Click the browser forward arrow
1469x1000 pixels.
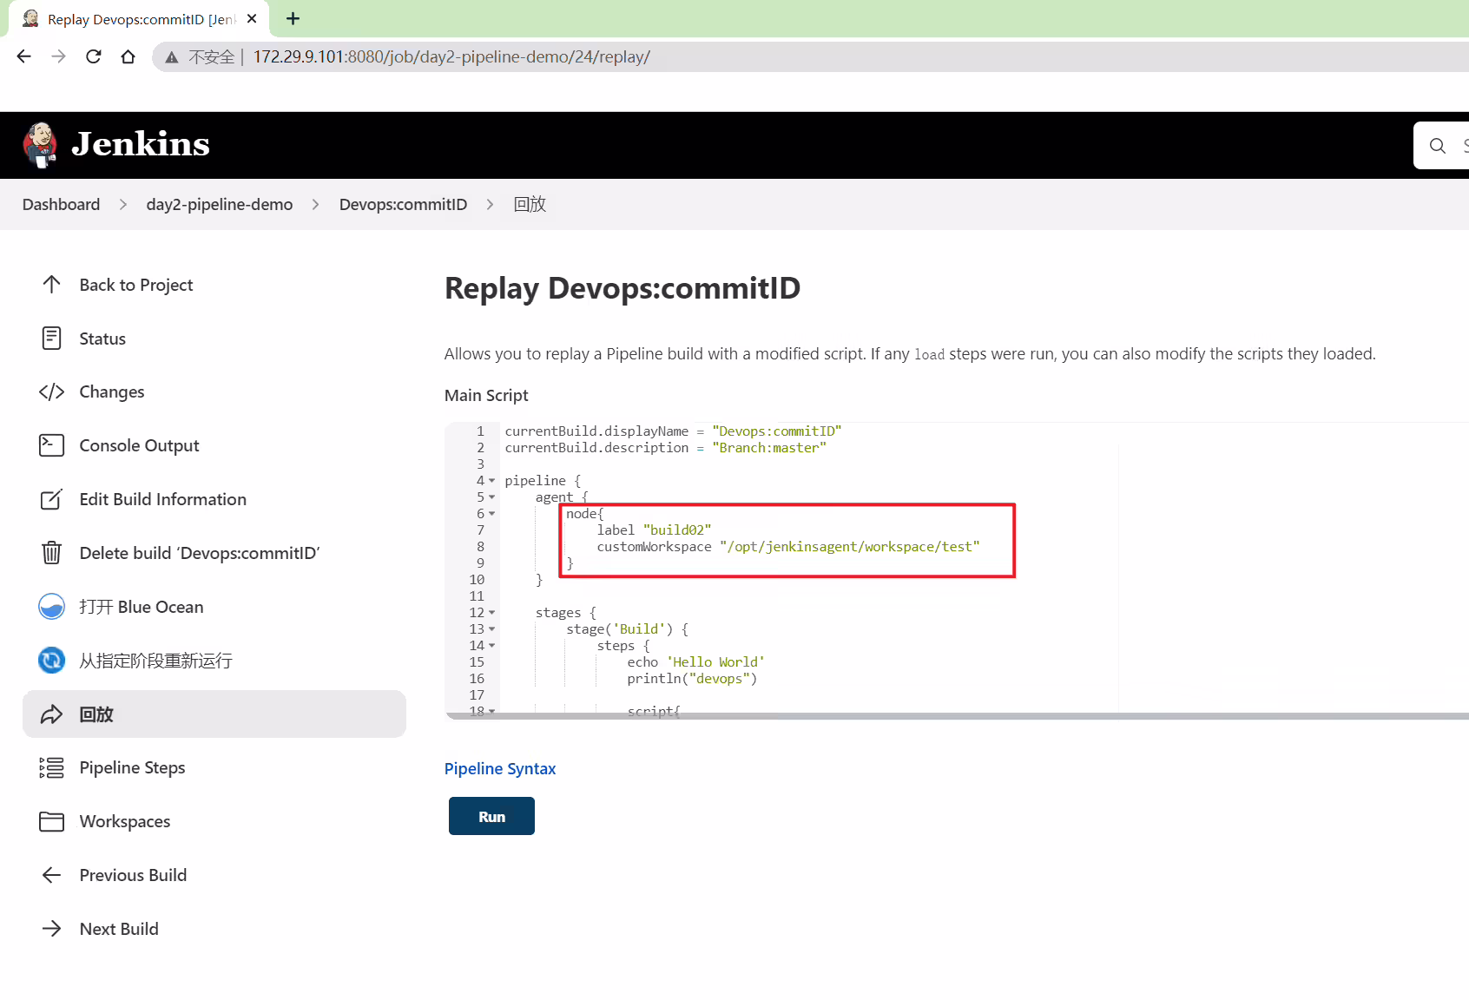click(x=58, y=56)
